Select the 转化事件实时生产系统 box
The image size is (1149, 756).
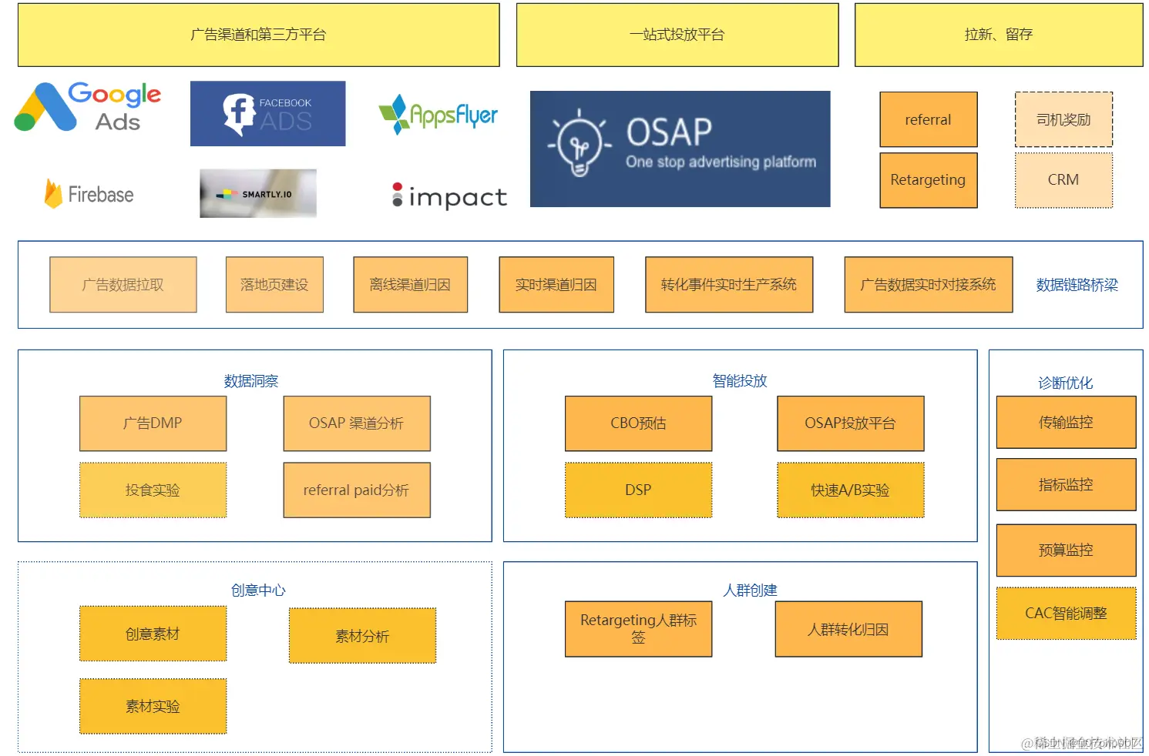tap(729, 285)
